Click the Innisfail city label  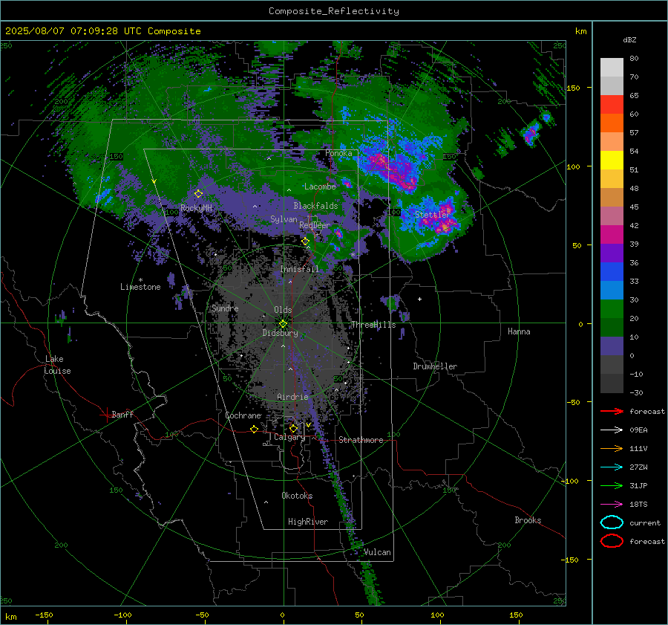click(x=299, y=269)
